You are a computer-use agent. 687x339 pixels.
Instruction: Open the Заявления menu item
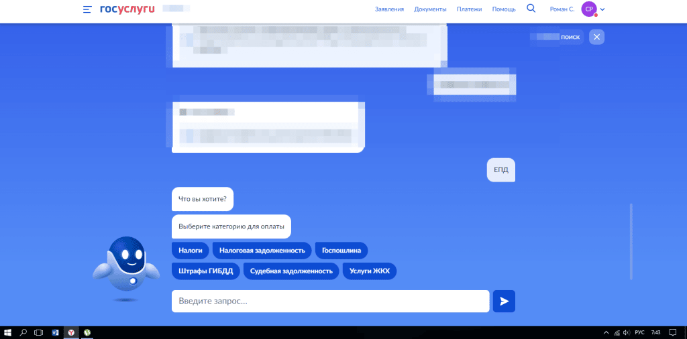click(389, 9)
